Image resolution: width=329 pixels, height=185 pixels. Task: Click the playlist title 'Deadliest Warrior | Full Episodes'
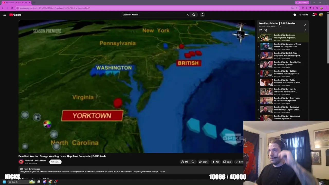(277, 23)
